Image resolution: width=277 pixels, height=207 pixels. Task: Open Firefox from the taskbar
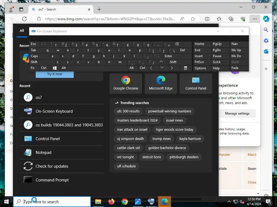click(111, 202)
